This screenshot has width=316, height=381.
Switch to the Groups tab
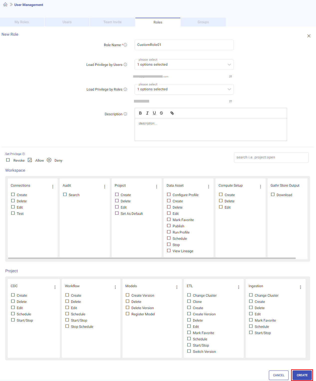click(x=203, y=22)
